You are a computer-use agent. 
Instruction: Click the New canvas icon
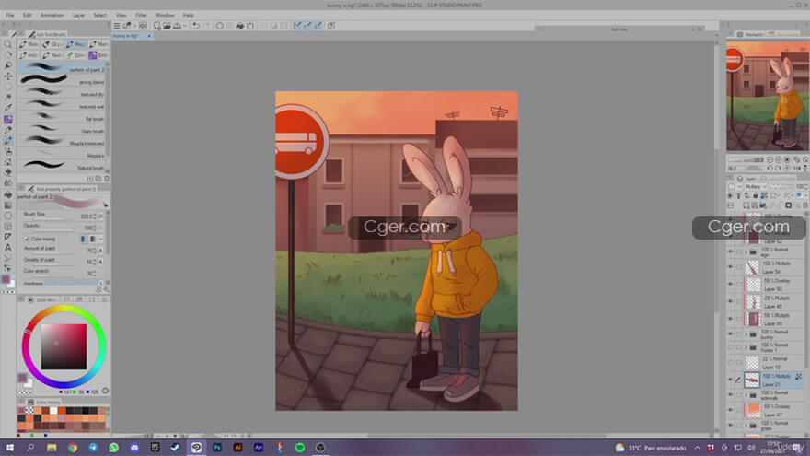click(157, 26)
